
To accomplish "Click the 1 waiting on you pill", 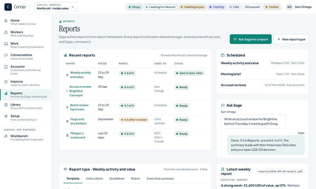I will click(192, 7).
